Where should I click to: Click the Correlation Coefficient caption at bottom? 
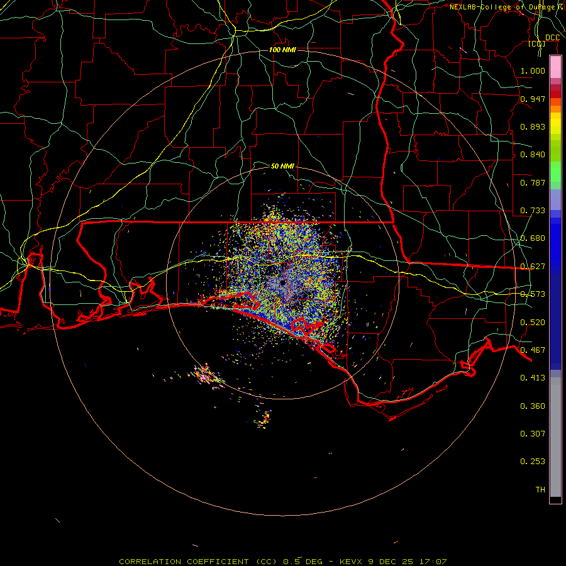[283, 562]
